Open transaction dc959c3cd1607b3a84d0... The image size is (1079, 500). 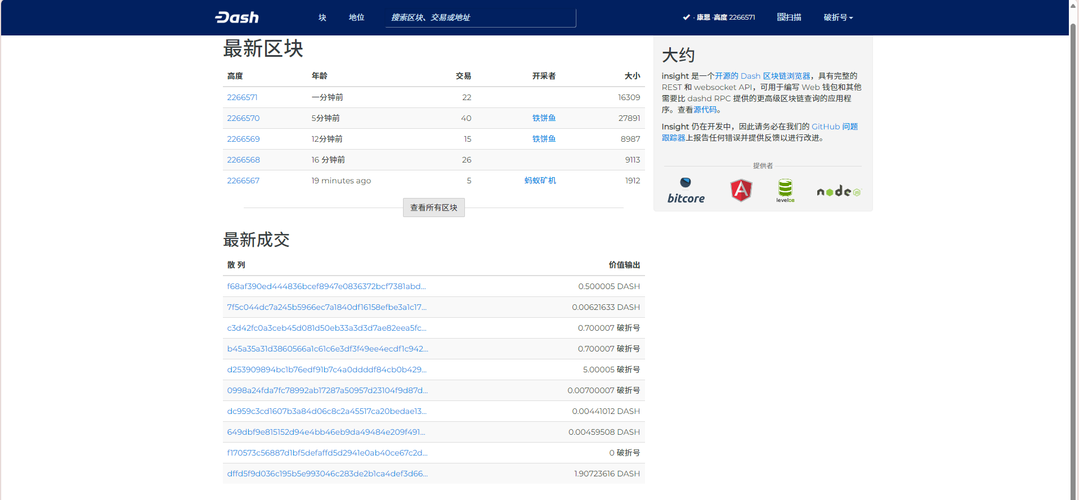[x=327, y=411]
